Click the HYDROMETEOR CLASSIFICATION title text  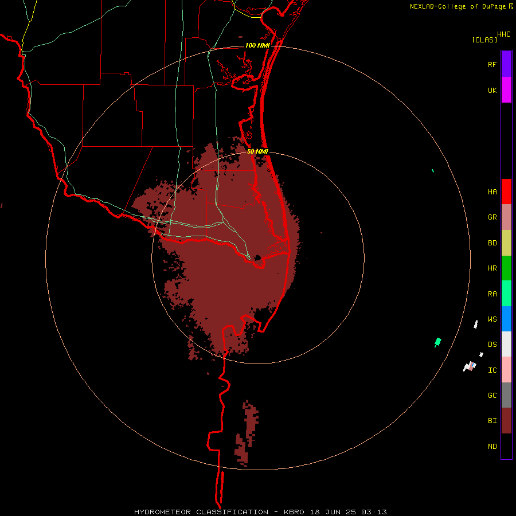point(201,512)
